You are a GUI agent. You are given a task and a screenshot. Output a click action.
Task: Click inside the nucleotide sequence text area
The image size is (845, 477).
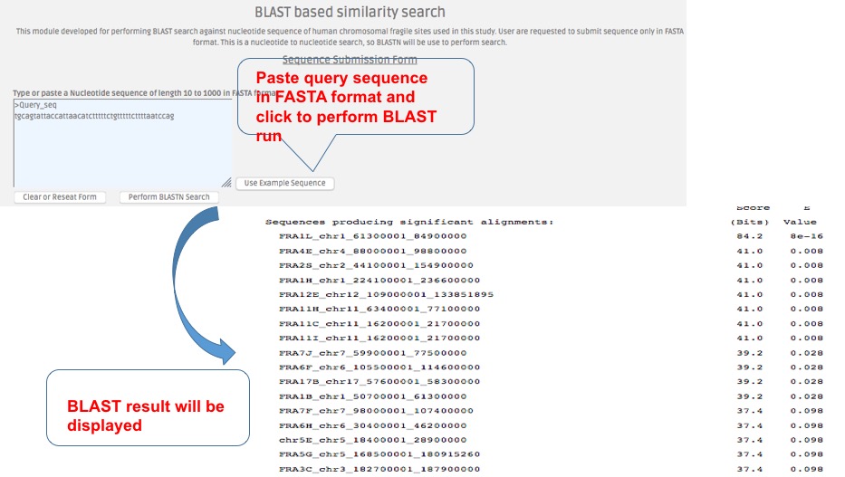click(122, 145)
